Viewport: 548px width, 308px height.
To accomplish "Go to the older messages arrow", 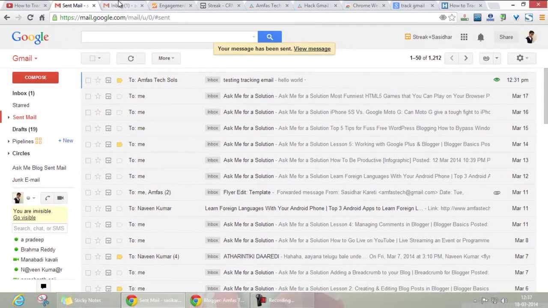I will tap(466, 58).
